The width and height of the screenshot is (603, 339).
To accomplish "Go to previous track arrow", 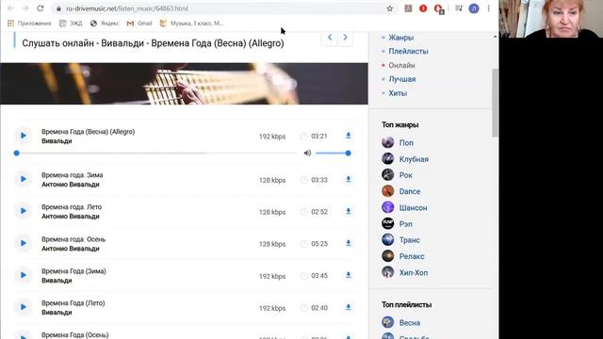I will pyautogui.click(x=330, y=38).
